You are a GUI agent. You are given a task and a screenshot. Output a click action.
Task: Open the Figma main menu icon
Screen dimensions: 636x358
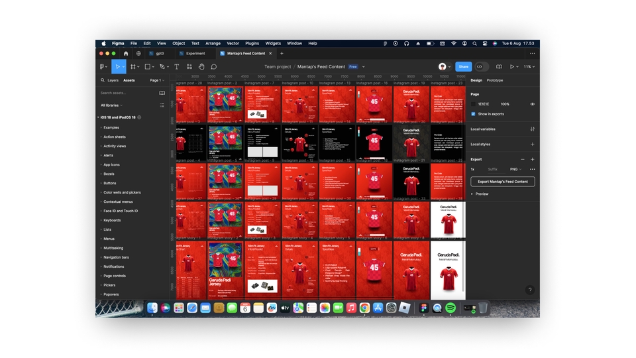[102, 66]
